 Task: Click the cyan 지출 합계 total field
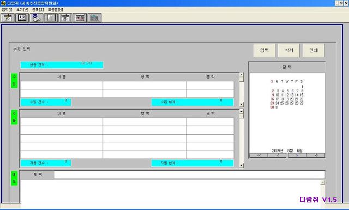(192, 163)
